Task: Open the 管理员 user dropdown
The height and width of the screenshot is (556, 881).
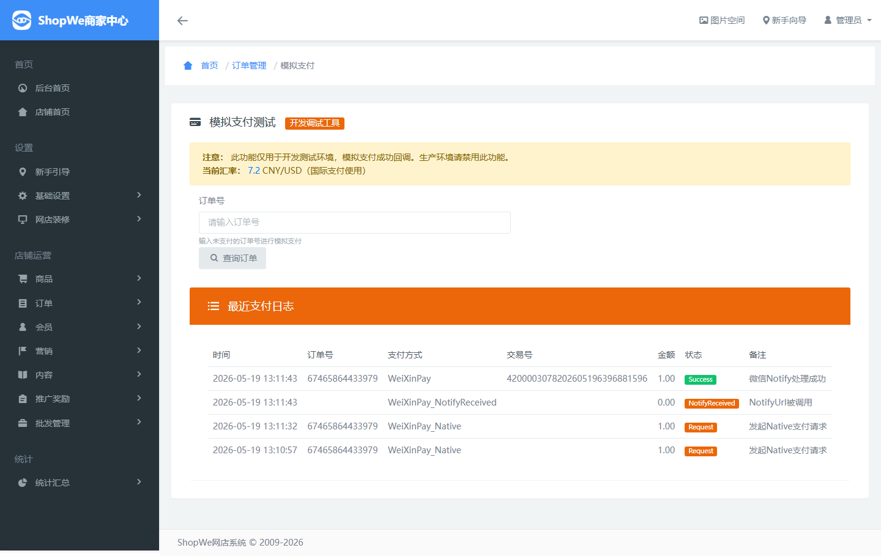Action: click(847, 20)
